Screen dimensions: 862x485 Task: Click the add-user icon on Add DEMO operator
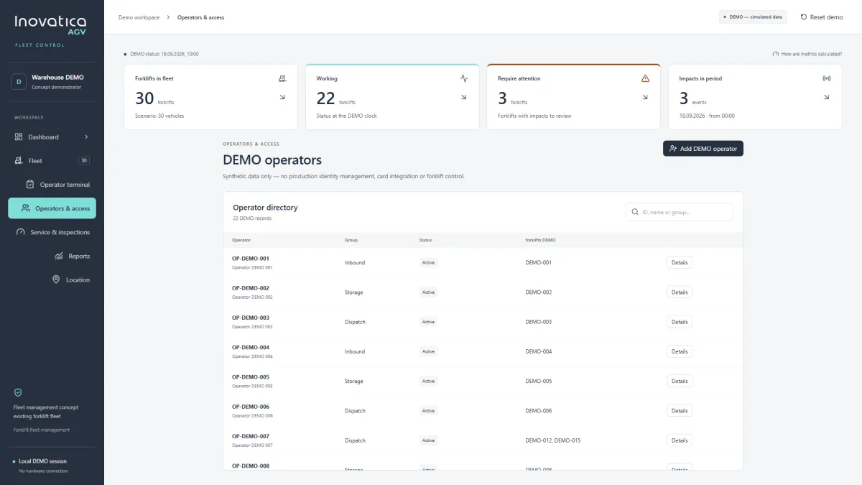672,149
